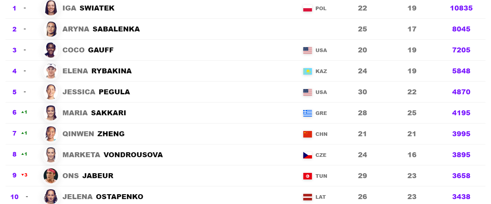This screenshot has height=204, width=491.
Task: Select Ons Jabeur's player photo
Action: coord(51,176)
